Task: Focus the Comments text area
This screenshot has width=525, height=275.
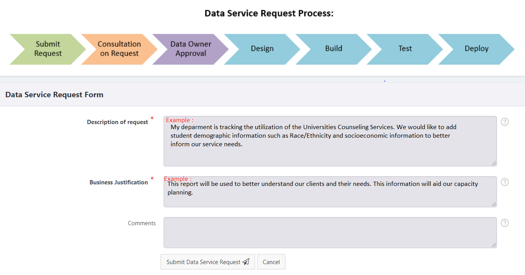Action: [x=330, y=233]
